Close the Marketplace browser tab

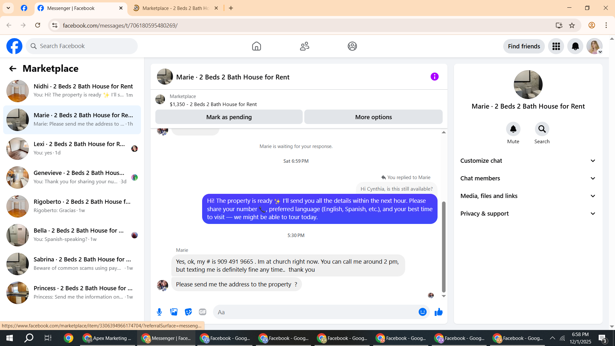click(216, 8)
